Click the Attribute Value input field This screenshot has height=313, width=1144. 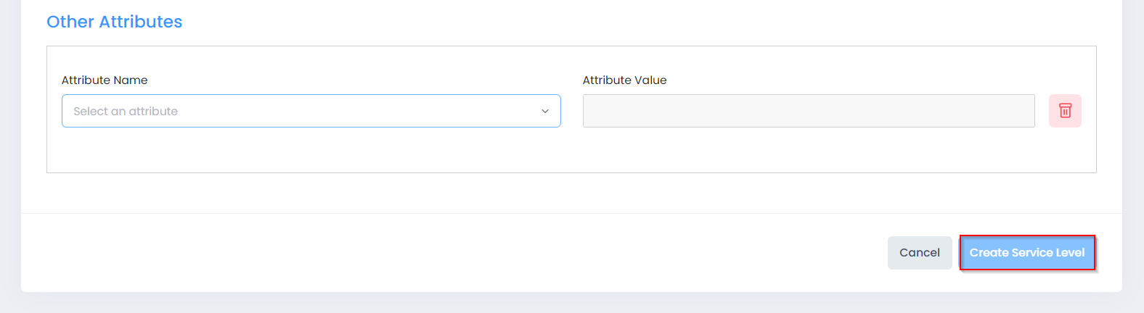click(x=808, y=111)
